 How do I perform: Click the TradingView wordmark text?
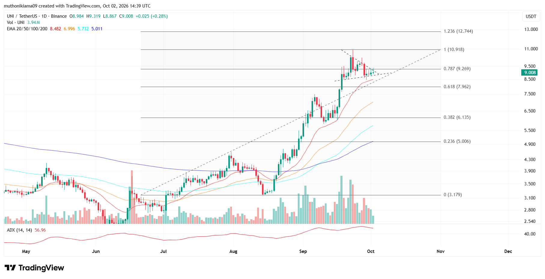pyautogui.click(x=41, y=268)
